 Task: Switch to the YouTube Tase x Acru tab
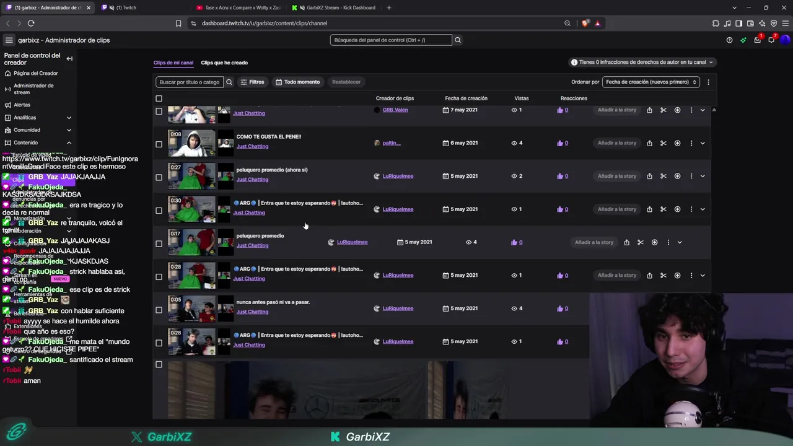pos(238,7)
